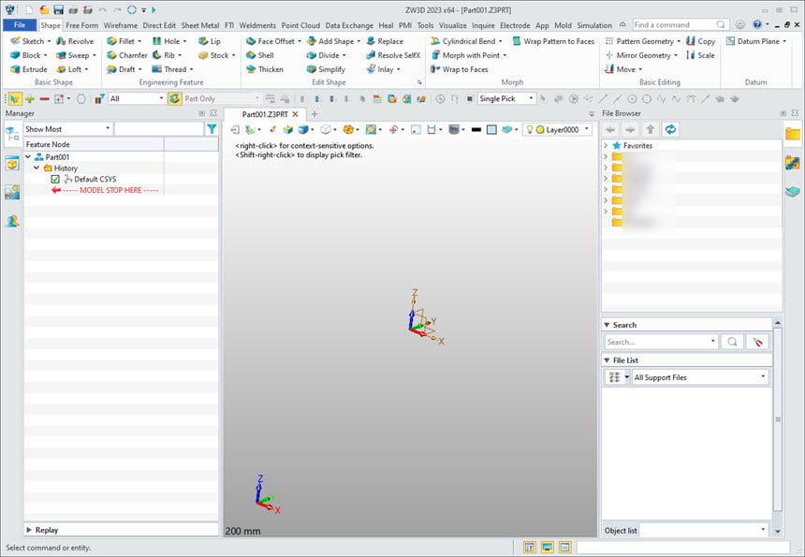This screenshot has height=557, width=805.
Task: Collapse the Search section triangle
Action: pos(607,325)
